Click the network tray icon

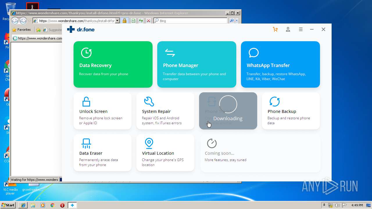coord(330,205)
